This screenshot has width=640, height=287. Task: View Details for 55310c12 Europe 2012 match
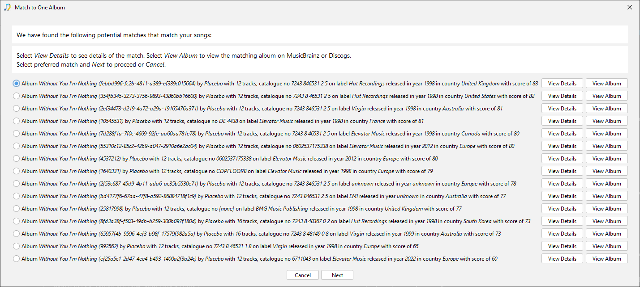point(562,146)
